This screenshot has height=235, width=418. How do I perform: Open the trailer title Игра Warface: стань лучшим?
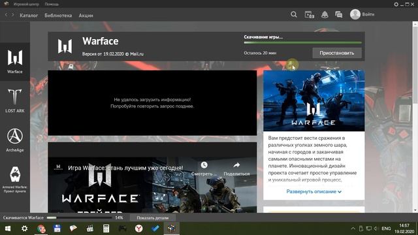point(125,168)
